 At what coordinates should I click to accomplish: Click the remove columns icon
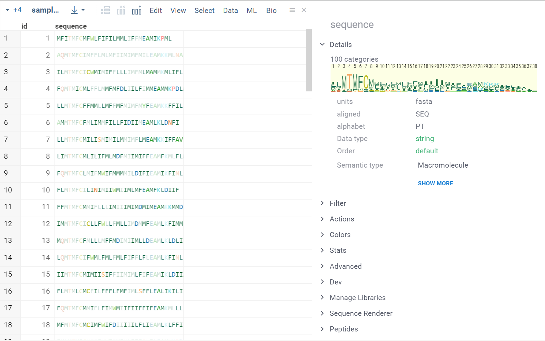coord(121,11)
